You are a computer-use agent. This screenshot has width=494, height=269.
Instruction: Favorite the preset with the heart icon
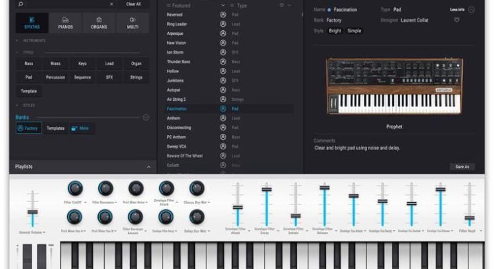click(456, 20)
